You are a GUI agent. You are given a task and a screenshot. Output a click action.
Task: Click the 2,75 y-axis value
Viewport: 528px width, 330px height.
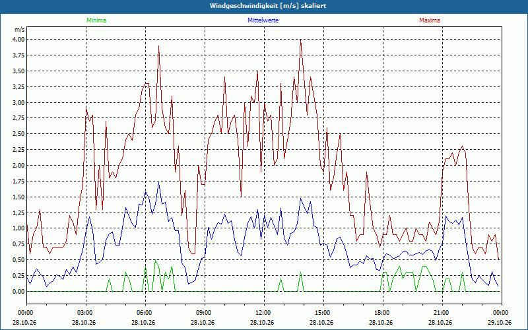point(18,118)
